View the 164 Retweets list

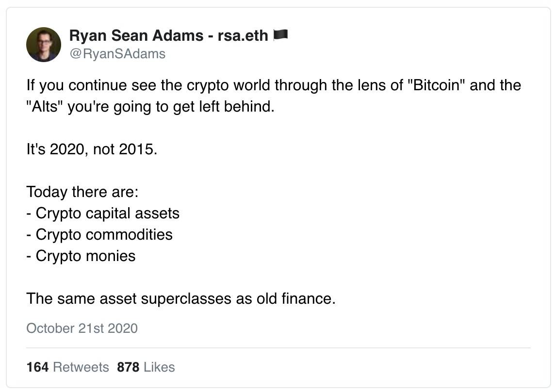[68, 367]
